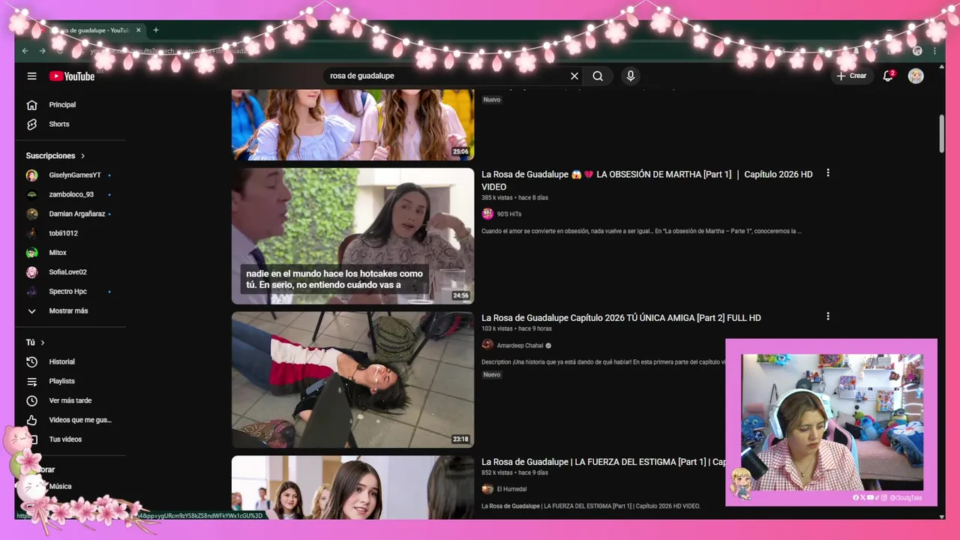Close the YouTube browser tab
The width and height of the screenshot is (960, 540).
138,30
